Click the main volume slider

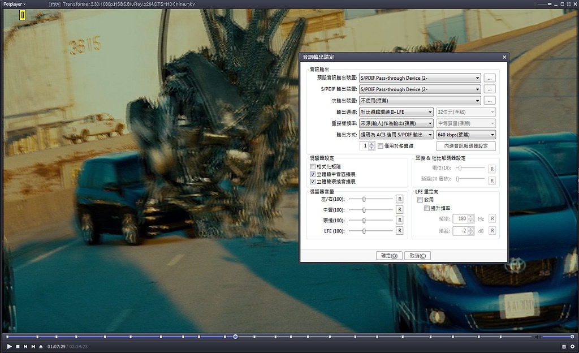[x=558, y=337]
